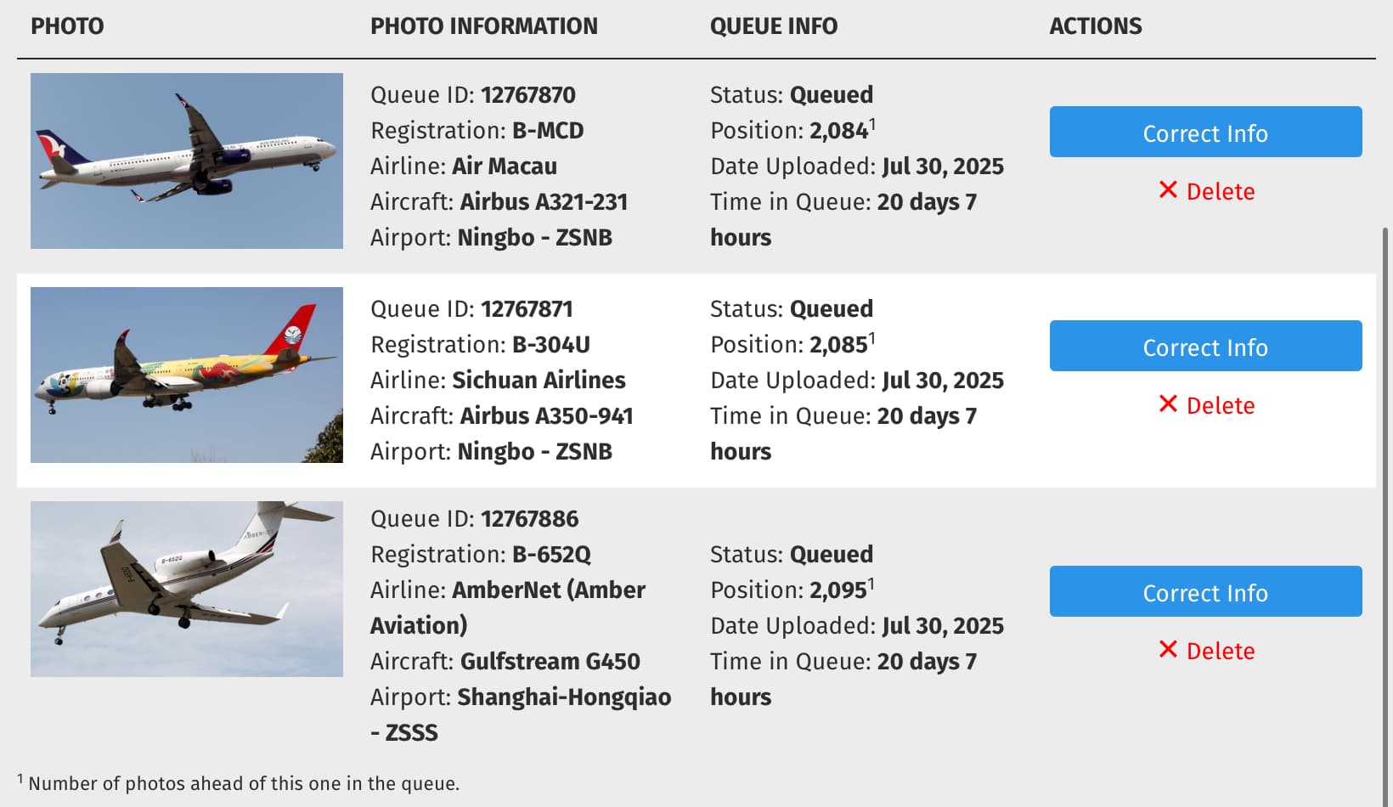
Task: Click the red X icon for B-652Q
Action: 1168,650
